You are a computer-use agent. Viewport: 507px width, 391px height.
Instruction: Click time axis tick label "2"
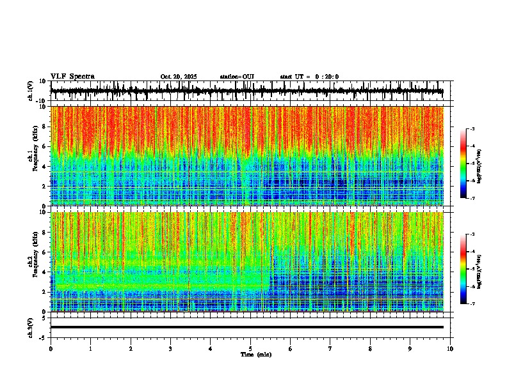click(131, 349)
